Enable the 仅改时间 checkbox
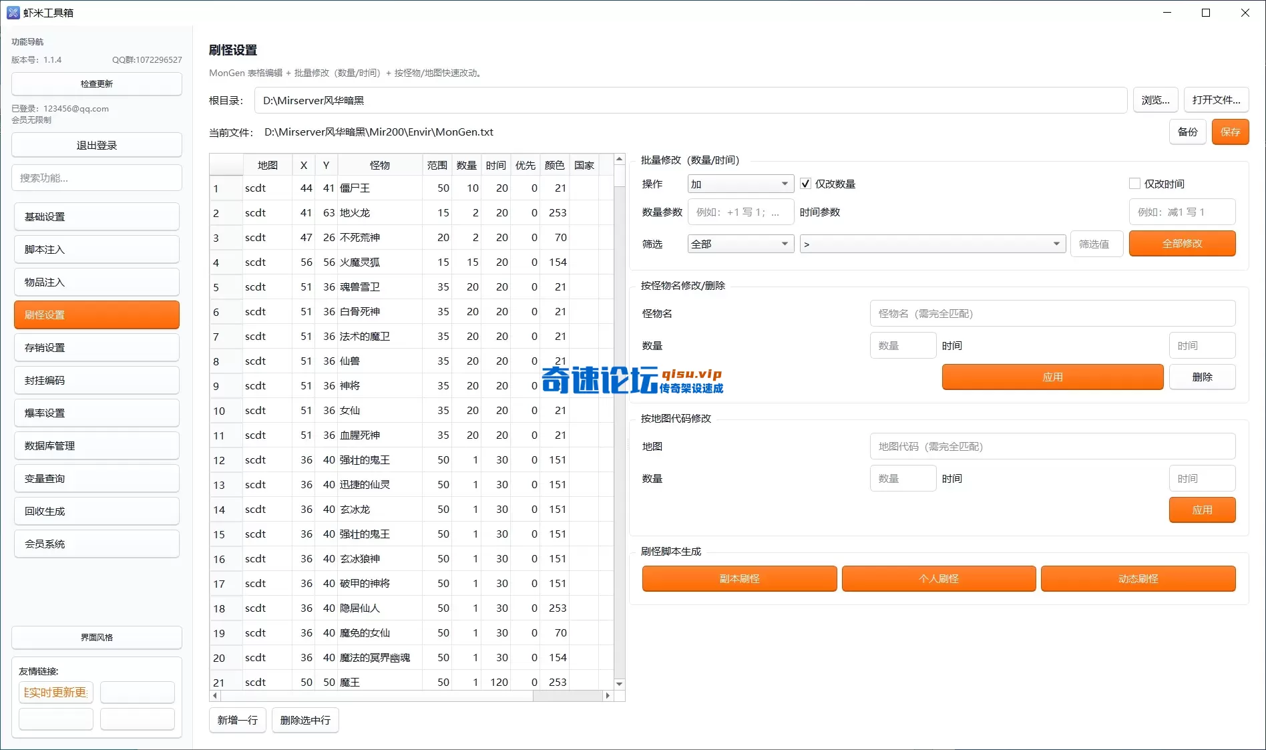1266x750 pixels. 1135,183
